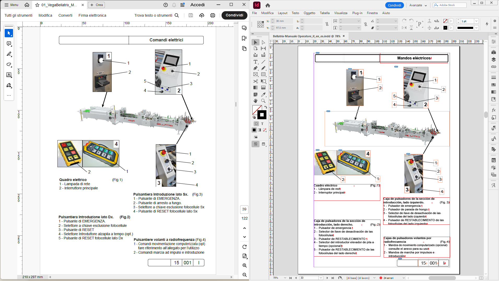Click the InDesign Condividi button
The width and height of the screenshot is (499, 281).
(x=394, y=5)
